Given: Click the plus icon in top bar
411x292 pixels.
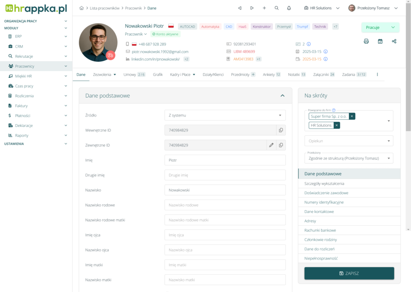Looking at the screenshot, I should click(x=264, y=8).
